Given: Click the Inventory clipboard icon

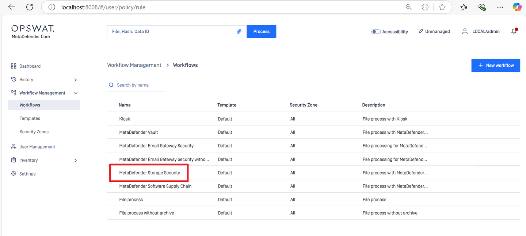Looking at the screenshot, I should click(x=14, y=160).
